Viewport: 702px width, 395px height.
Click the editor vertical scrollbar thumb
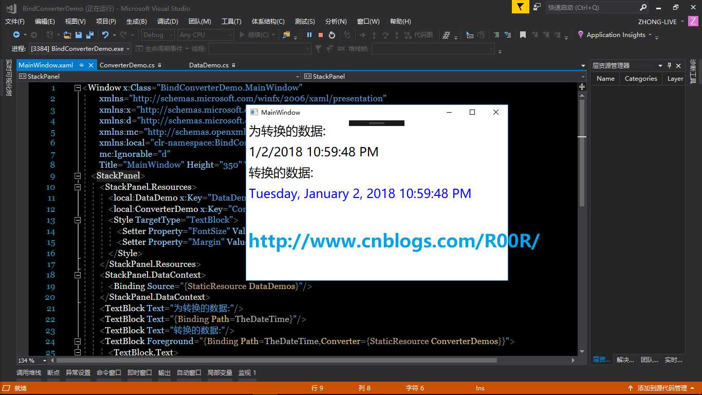[x=582, y=153]
